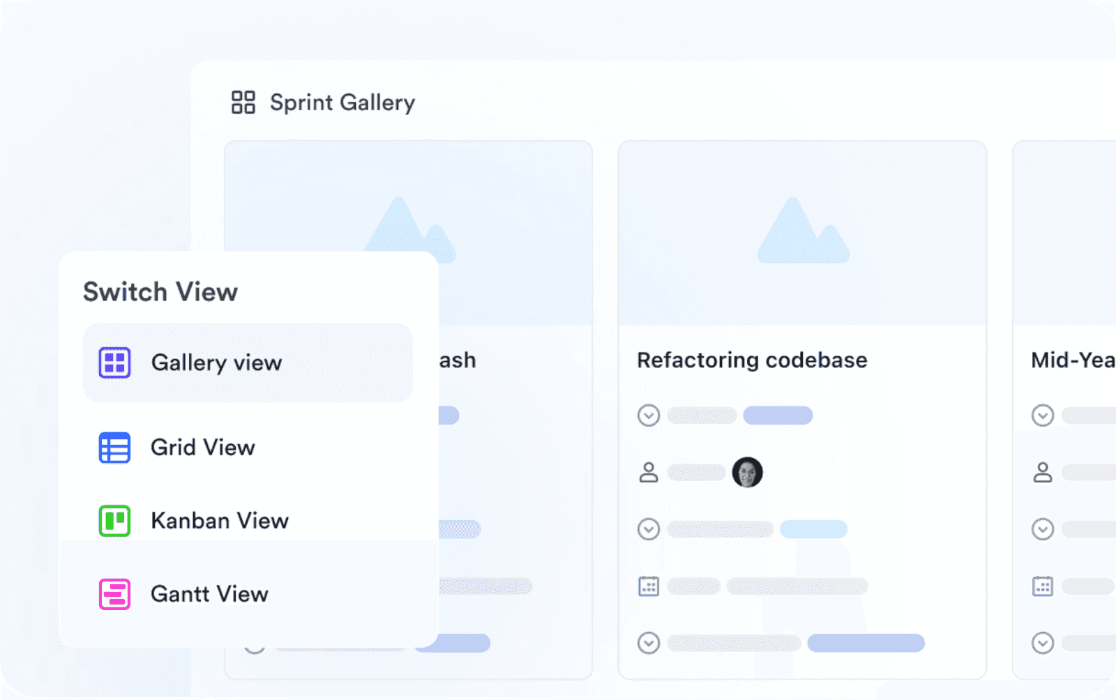Click the person icon in Refactoring codebase card
Screen dimensions: 1116x700
pos(649,473)
